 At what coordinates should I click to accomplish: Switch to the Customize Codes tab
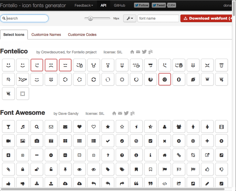(x=82, y=35)
